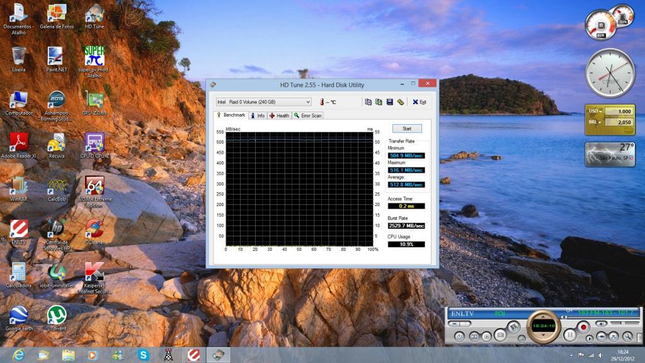The width and height of the screenshot is (645, 363).
Task: Open Internet Explorer from the taskbar
Action: click(18, 355)
